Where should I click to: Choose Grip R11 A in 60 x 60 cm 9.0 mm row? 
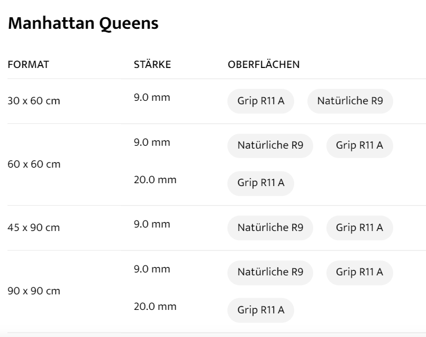tap(359, 146)
